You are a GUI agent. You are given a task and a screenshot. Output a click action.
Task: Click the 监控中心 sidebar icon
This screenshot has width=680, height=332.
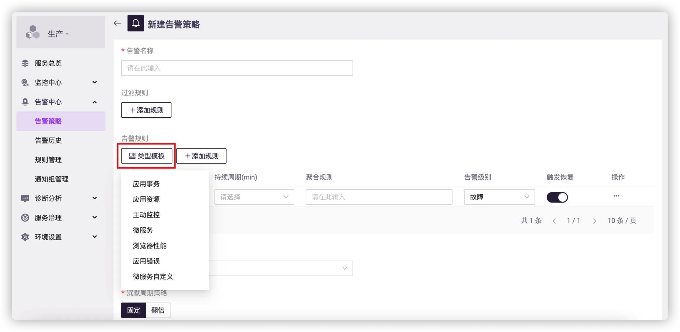click(x=25, y=83)
